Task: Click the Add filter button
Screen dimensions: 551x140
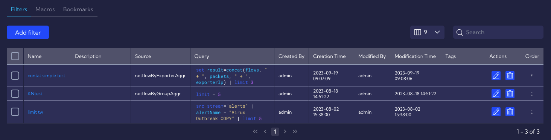Action: [x=28, y=33]
